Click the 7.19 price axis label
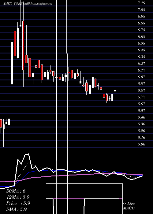The image size is (153, 214). click(141, 3)
